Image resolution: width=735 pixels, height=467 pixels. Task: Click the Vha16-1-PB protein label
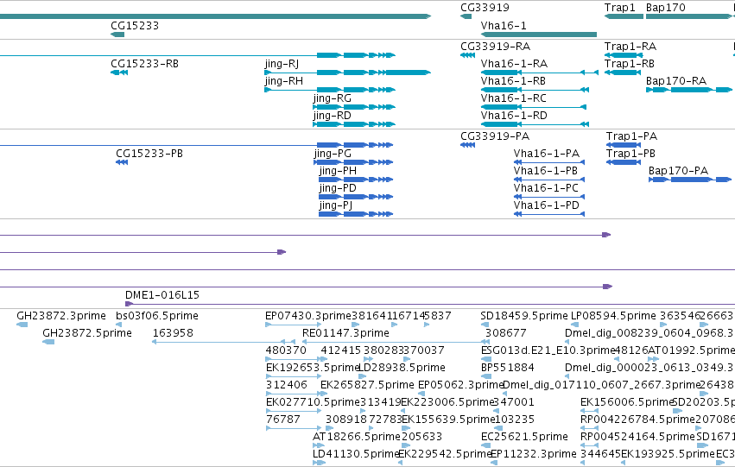click(x=545, y=171)
